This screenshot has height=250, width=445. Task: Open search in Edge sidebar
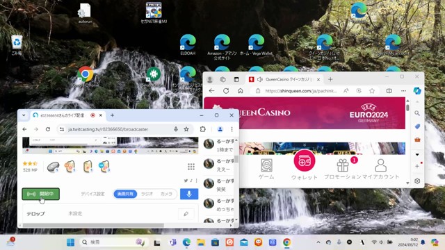(x=417, y=113)
